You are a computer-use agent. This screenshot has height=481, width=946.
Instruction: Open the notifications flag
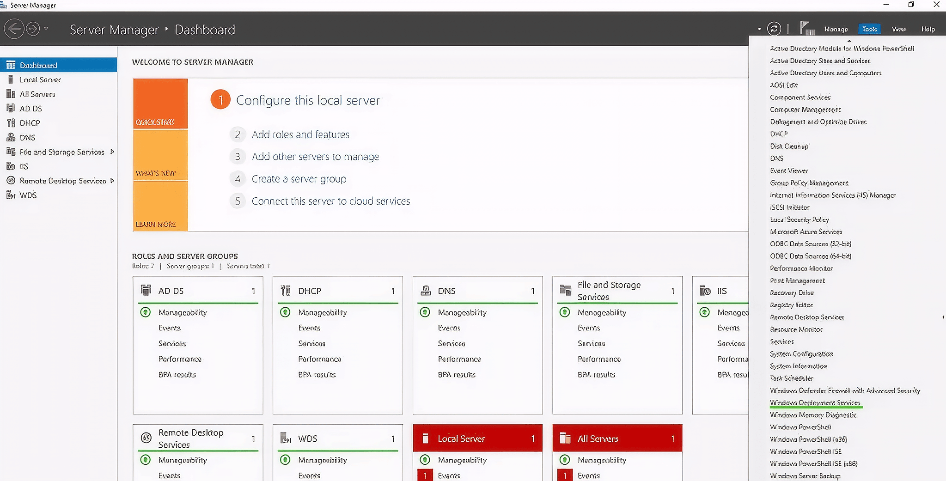pyautogui.click(x=807, y=28)
